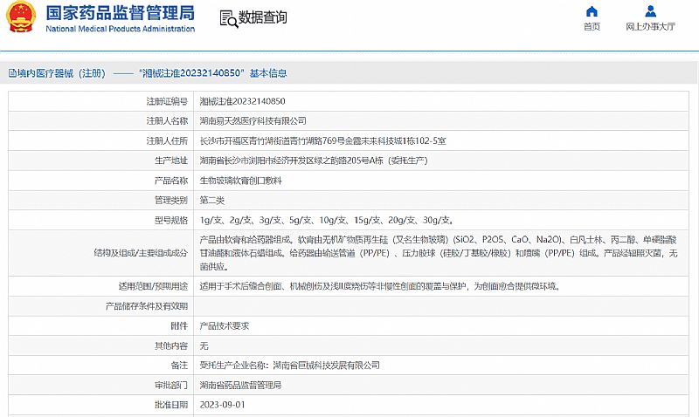Viewport: 699px width, 417px height.
Task: Open the 网上办事大厅 text link
Action: click(x=650, y=26)
